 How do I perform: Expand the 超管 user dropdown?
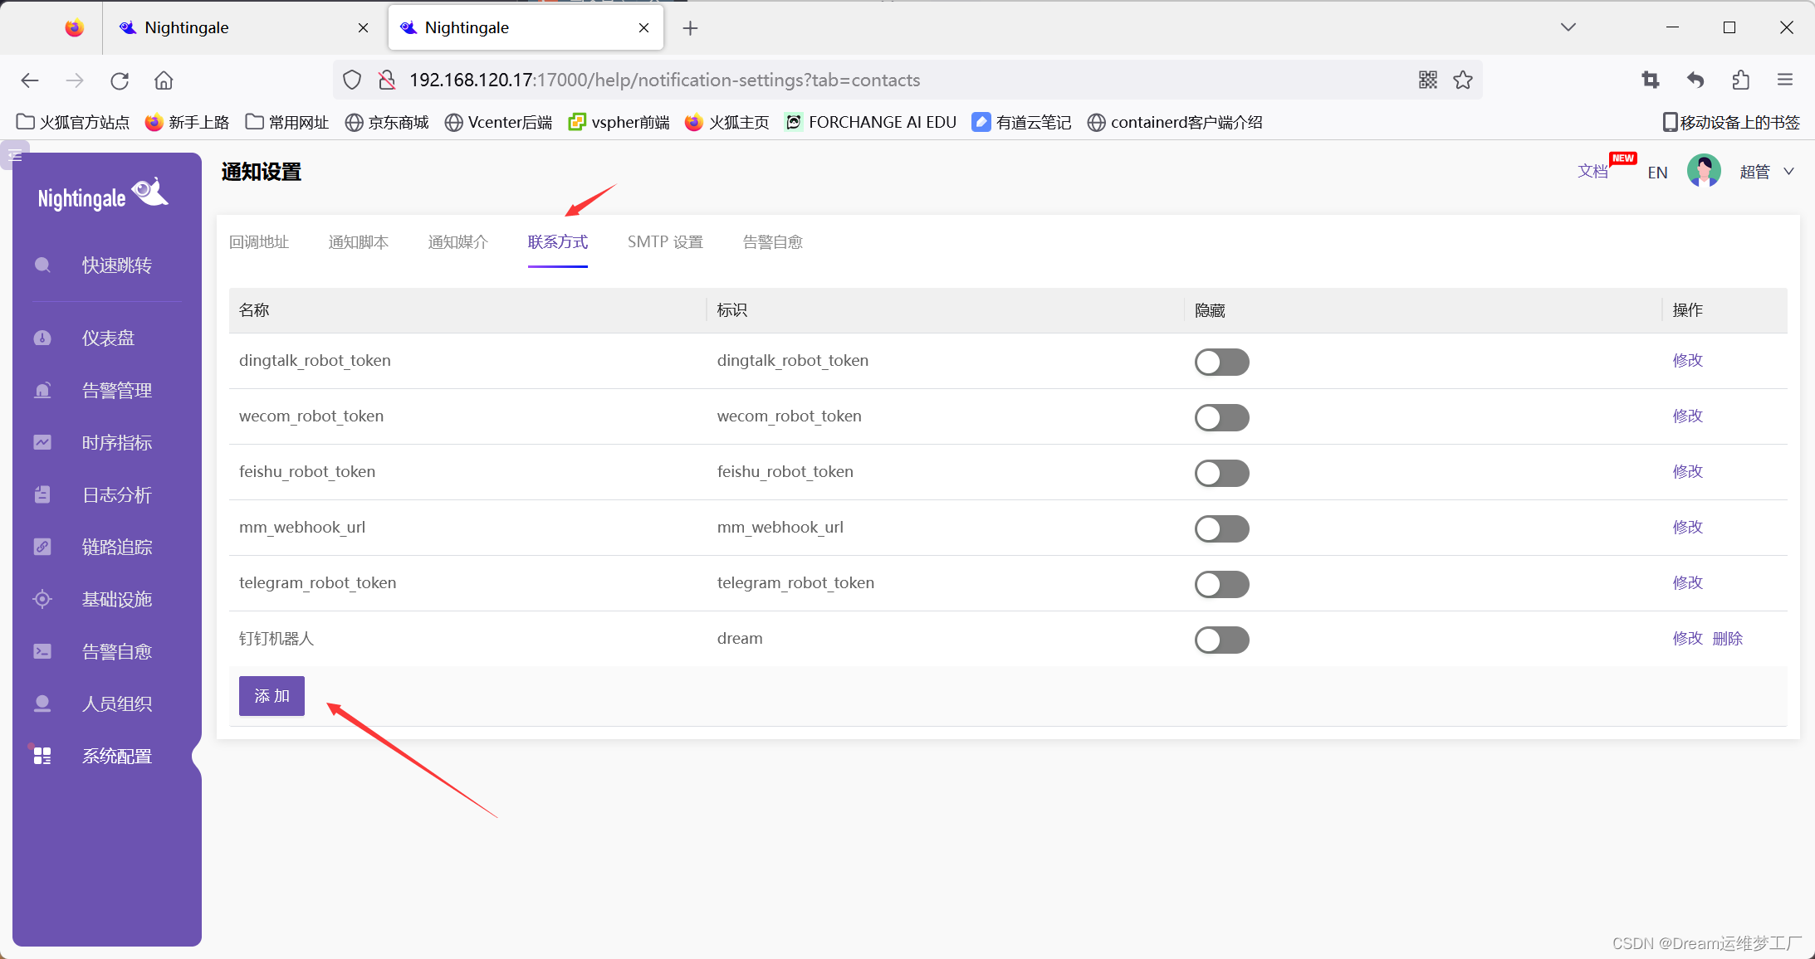(x=1788, y=172)
